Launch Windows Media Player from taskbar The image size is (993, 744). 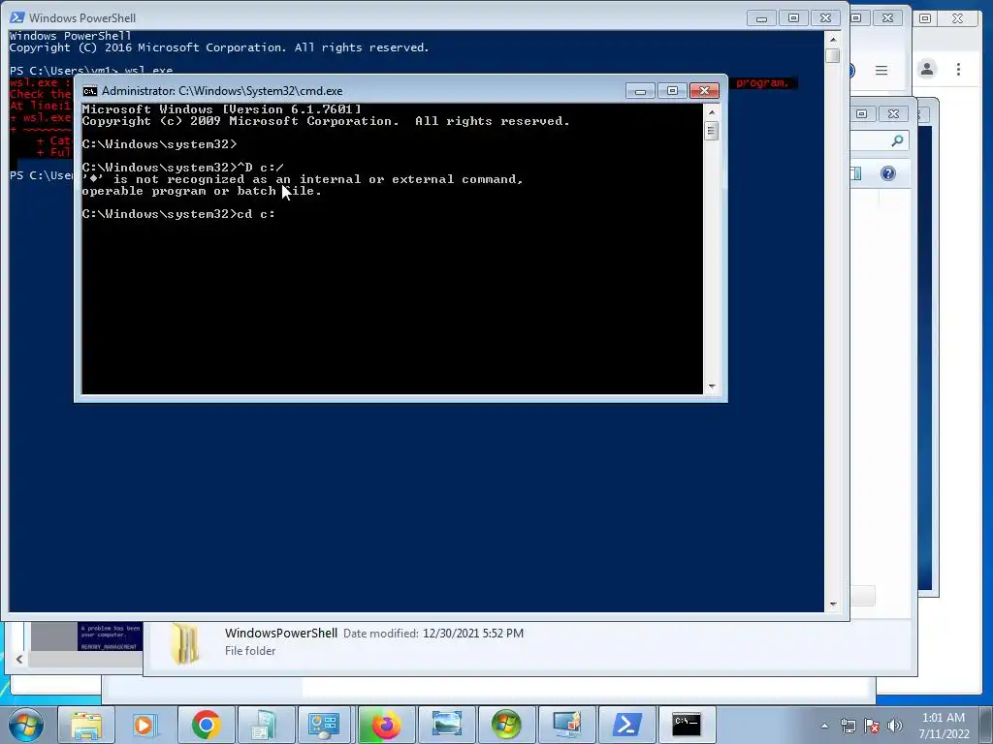pos(144,725)
